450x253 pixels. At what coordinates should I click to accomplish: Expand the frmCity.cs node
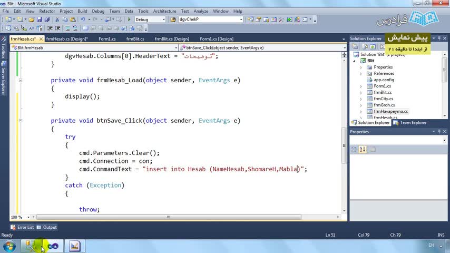361,99
